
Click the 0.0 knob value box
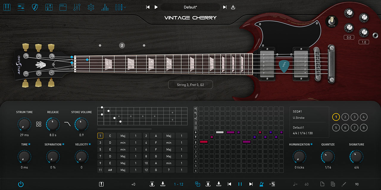point(349,37)
